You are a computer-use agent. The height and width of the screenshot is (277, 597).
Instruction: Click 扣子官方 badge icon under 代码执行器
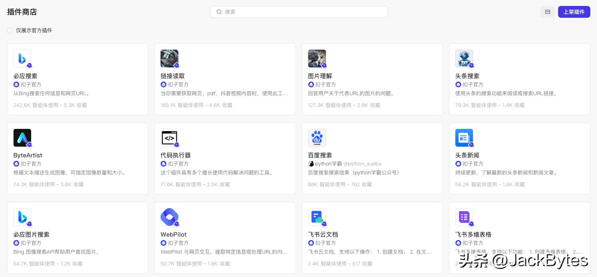[x=164, y=164]
